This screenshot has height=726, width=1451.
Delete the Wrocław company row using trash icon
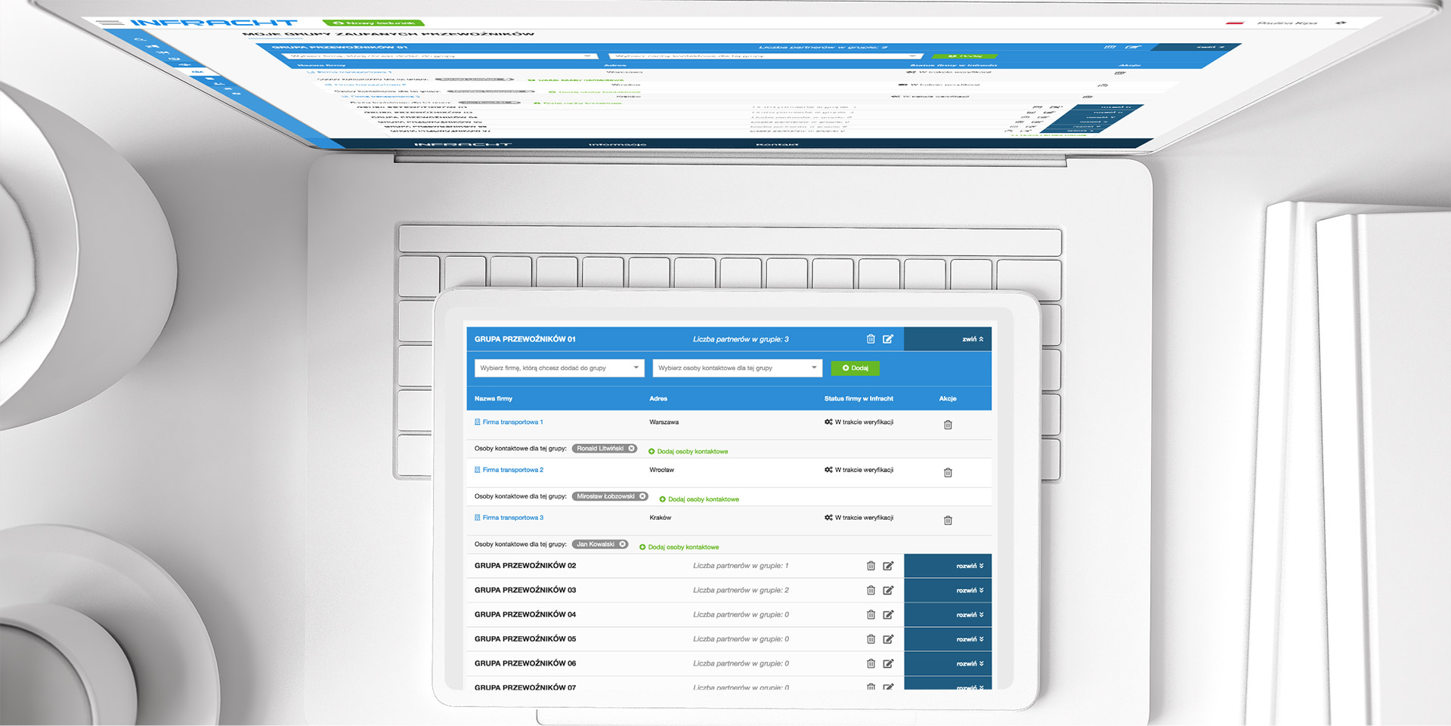tap(948, 472)
